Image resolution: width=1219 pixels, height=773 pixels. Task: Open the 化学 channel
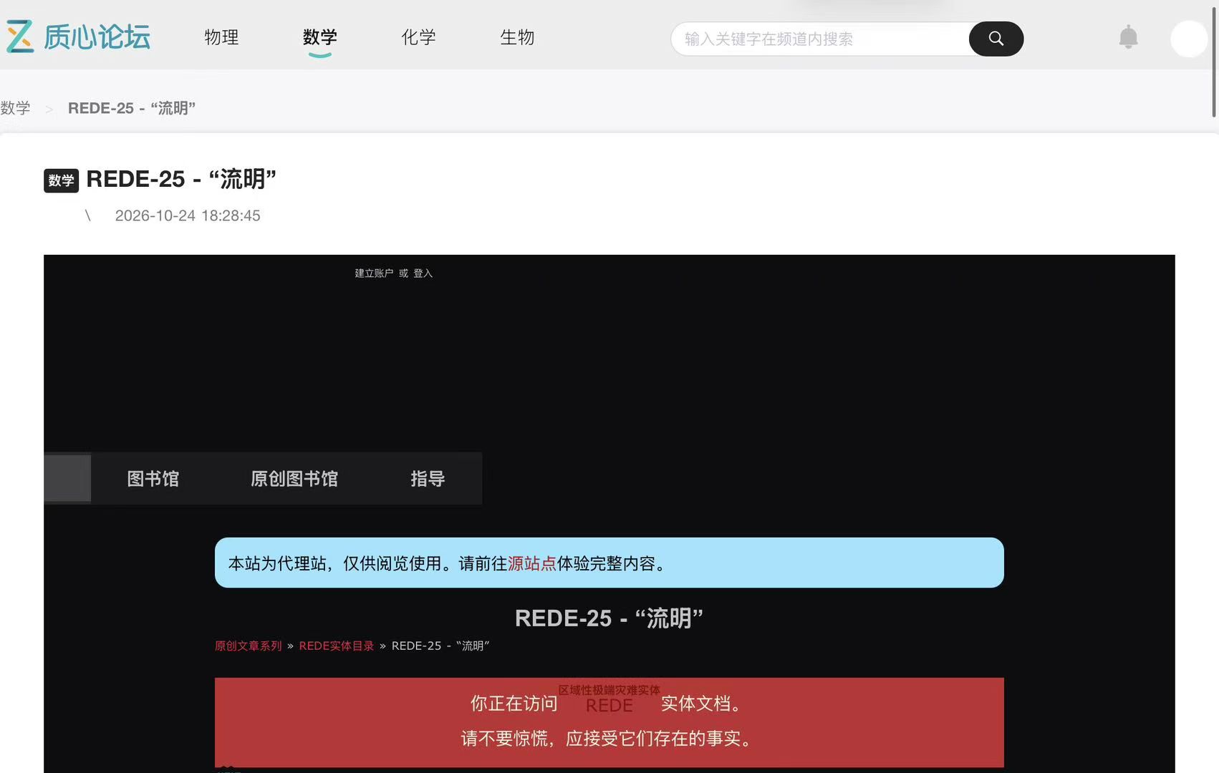(x=418, y=37)
